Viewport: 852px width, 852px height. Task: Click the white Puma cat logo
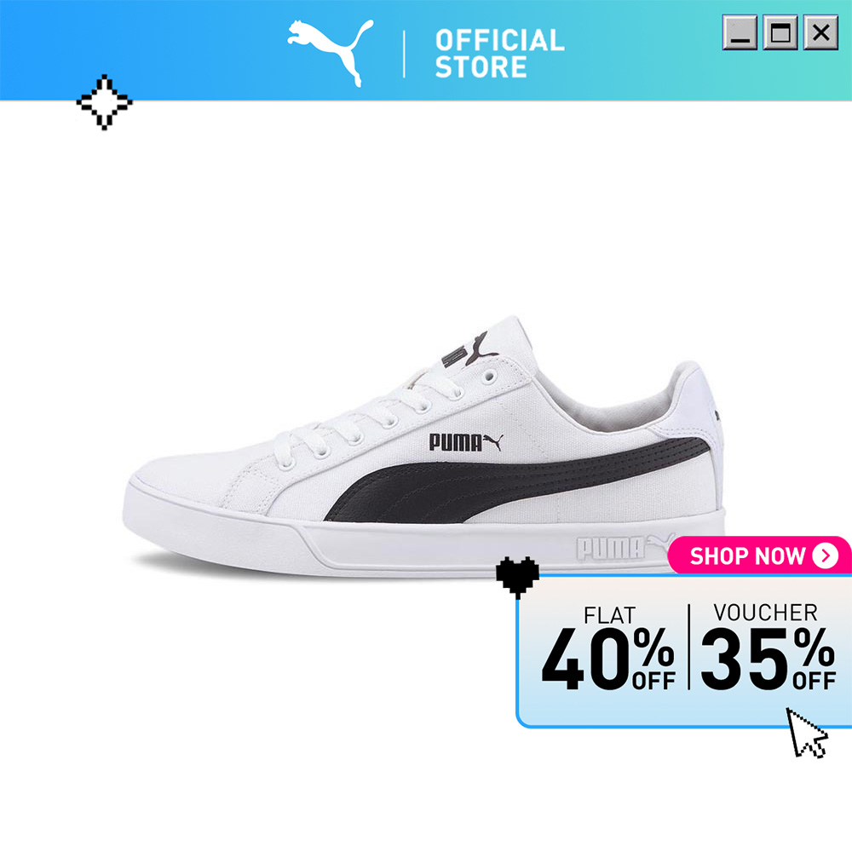tap(331, 53)
